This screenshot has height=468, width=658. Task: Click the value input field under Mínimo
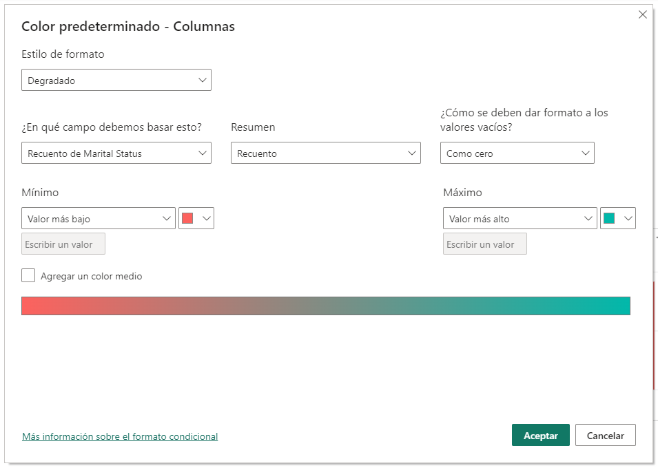pos(63,244)
